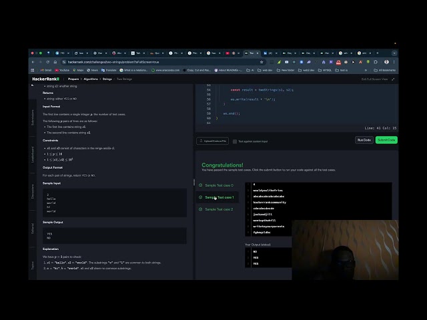Select Sample Test case 2

coord(219,209)
